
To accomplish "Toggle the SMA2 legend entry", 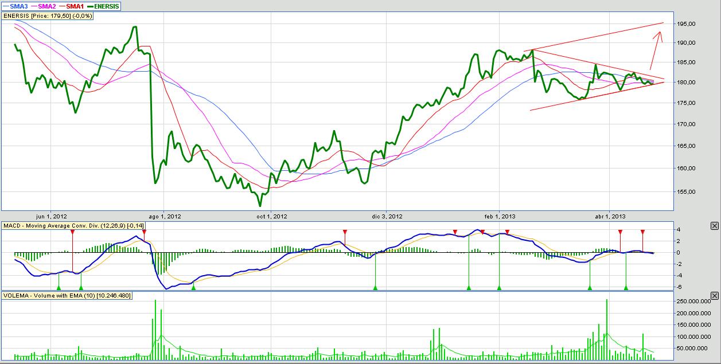I will tap(43, 5).
